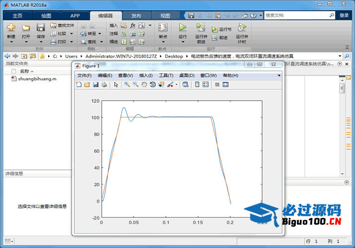Image resolution: width=355 pixels, height=248 pixels.
Task: Toggle the Link Plot button
Action: pyautogui.click(x=185, y=85)
